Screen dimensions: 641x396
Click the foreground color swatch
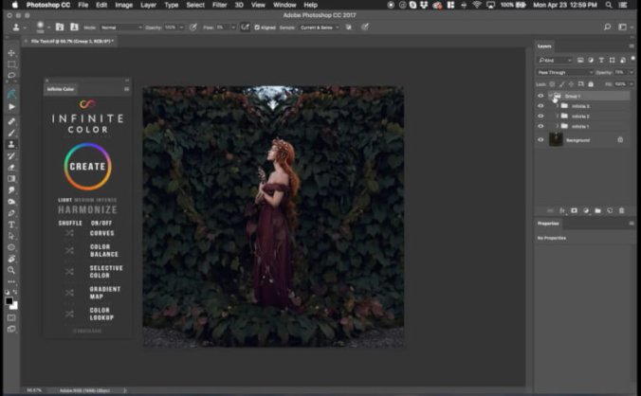pos(9,300)
